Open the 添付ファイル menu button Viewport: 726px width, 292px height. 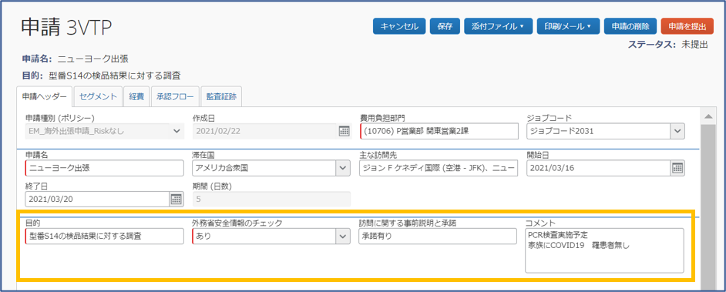(x=498, y=26)
